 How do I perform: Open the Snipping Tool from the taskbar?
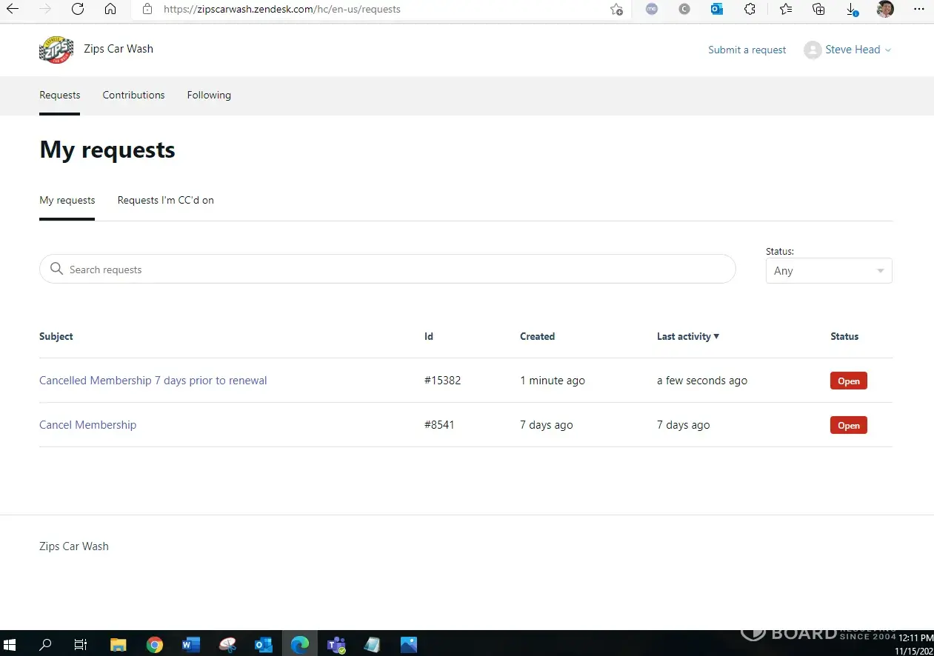click(x=227, y=644)
